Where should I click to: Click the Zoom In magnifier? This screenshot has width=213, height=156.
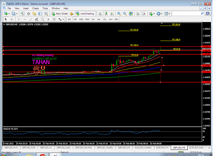click(119, 14)
